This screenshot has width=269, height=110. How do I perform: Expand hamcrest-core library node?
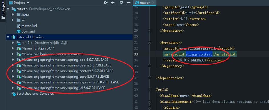point(13,54)
